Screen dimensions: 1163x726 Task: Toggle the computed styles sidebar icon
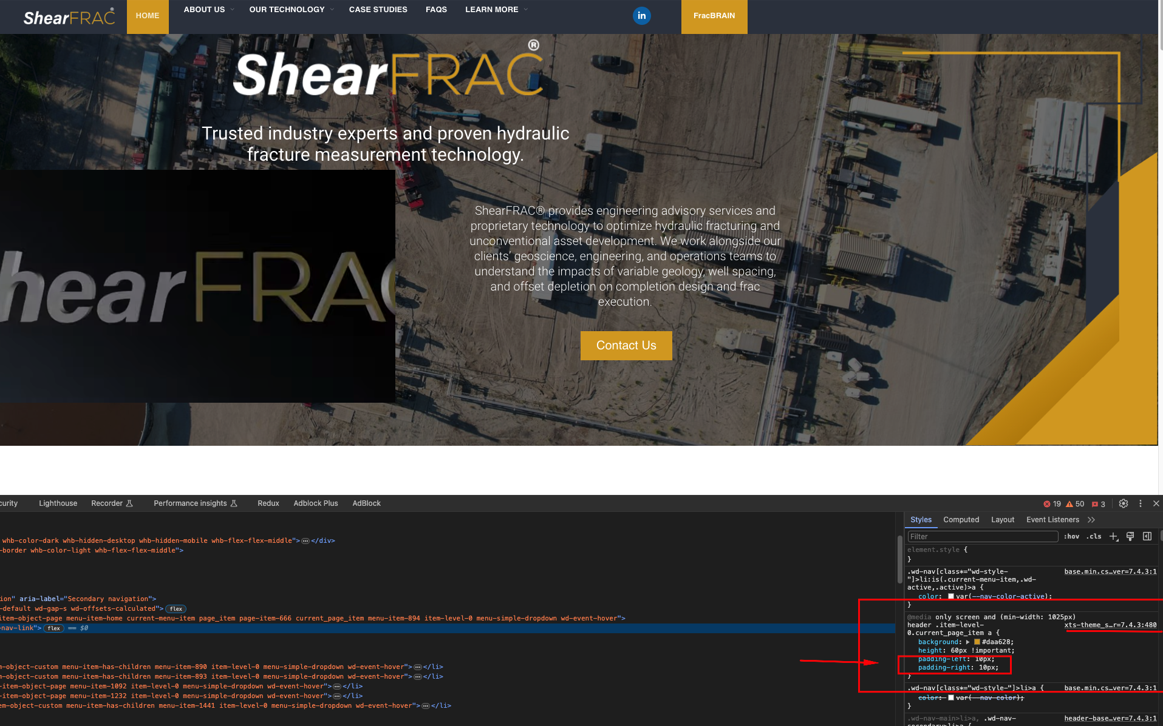coord(1147,536)
